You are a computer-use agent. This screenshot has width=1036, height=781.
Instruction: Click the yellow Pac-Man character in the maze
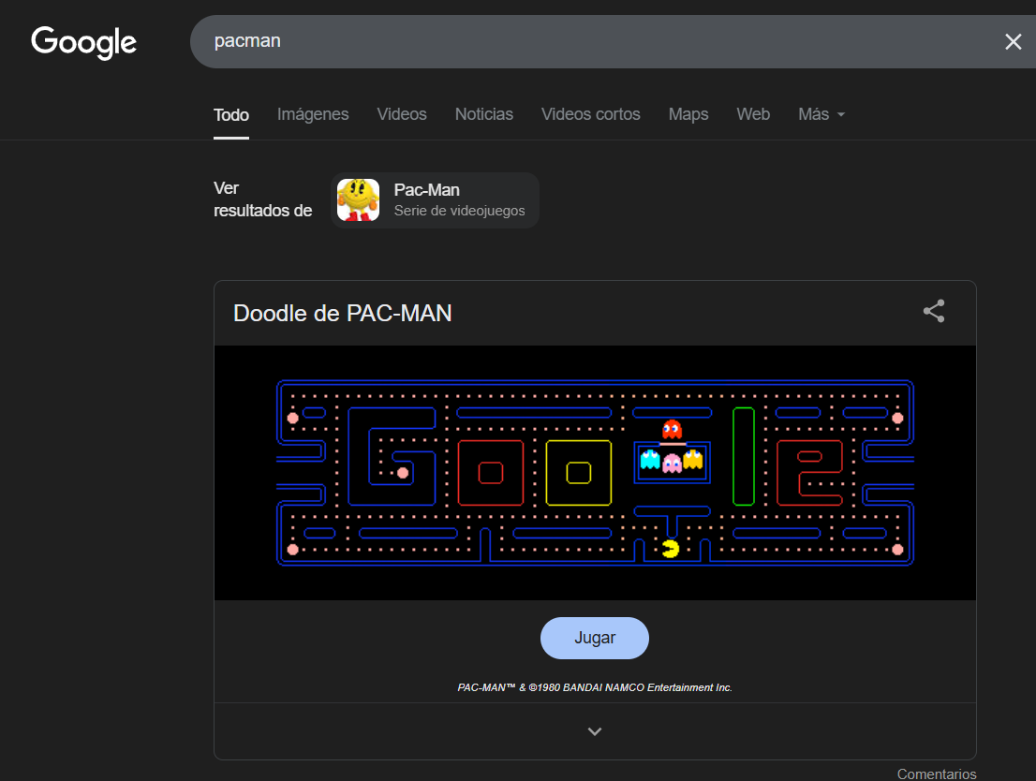tap(671, 549)
